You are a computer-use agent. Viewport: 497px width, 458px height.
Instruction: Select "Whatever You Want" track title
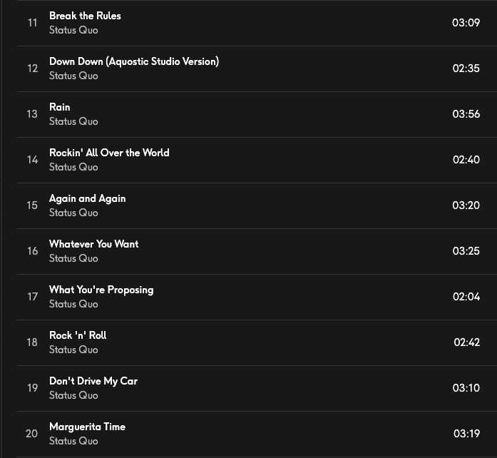[x=93, y=244]
